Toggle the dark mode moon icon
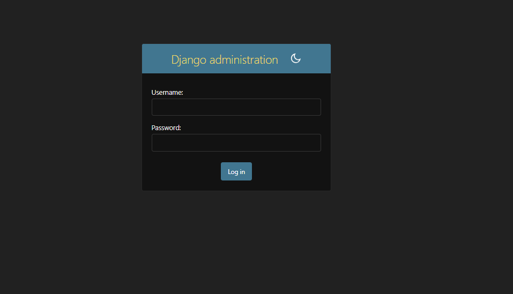513x294 pixels. click(x=295, y=58)
